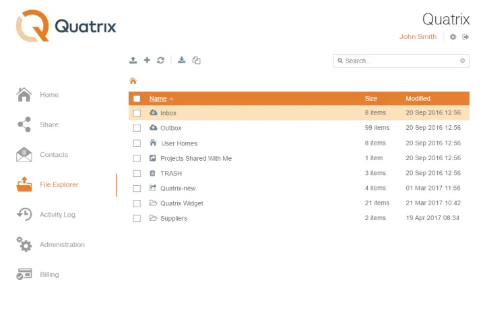Click the John Smith user link
The image size is (485, 319).
click(418, 36)
